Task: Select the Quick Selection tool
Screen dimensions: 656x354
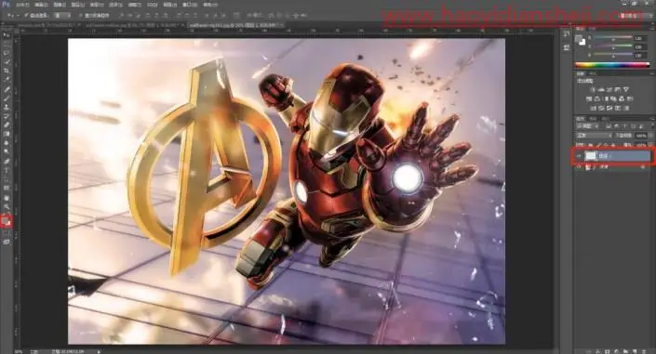Action: pyautogui.click(x=7, y=62)
